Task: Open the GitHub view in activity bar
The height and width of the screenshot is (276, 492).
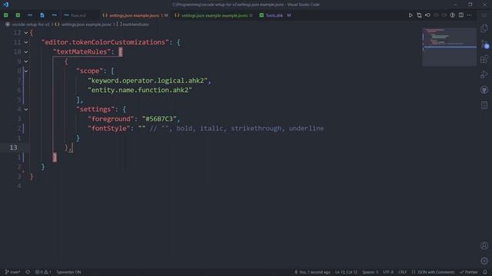Action: [x=484, y=90]
